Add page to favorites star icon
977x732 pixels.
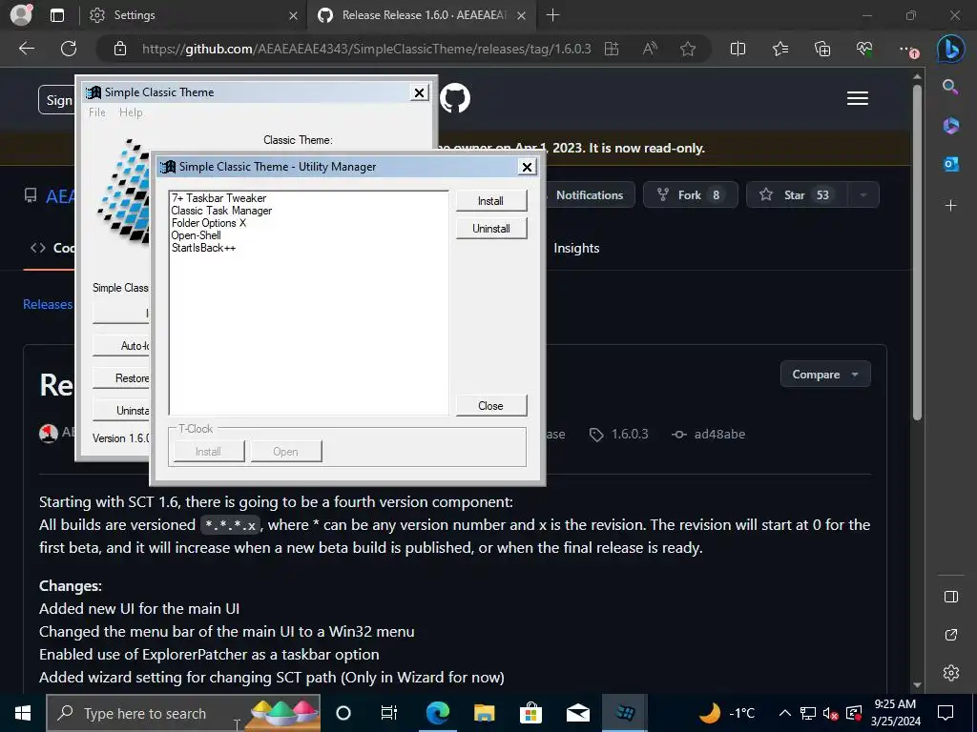[688, 49]
